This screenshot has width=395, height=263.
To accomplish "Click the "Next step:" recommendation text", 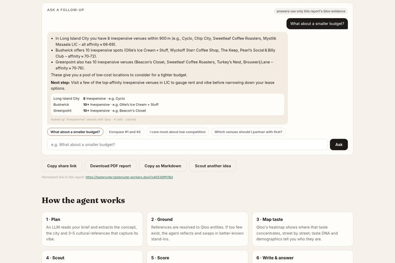I will pos(163,85).
